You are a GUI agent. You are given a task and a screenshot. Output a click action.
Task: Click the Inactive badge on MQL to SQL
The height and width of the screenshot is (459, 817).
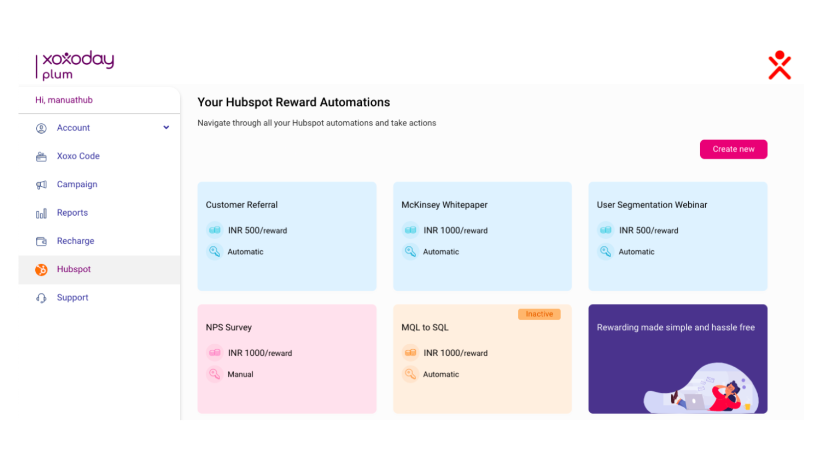[x=539, y=314]
